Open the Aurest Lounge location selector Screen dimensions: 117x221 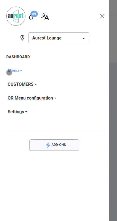pyautogui.click(x=59, y=38)
